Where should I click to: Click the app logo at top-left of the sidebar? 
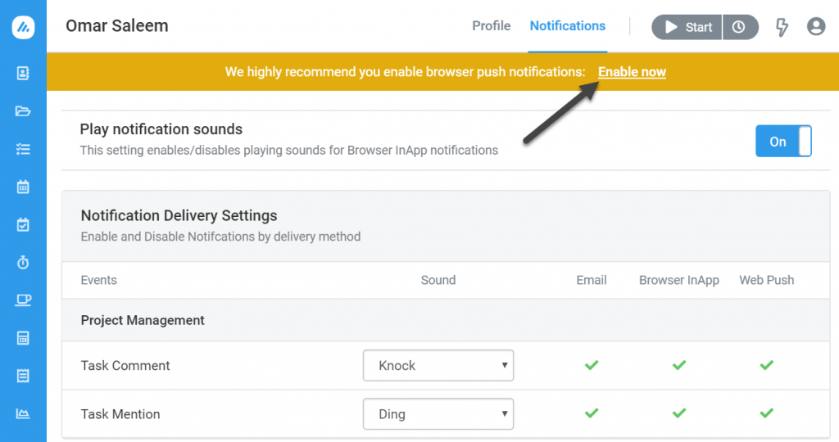click(x=24, y=27)
